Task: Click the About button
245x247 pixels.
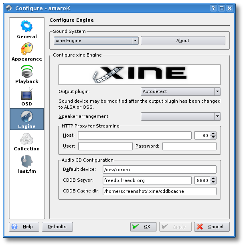Action: click(x=183, y=40)
